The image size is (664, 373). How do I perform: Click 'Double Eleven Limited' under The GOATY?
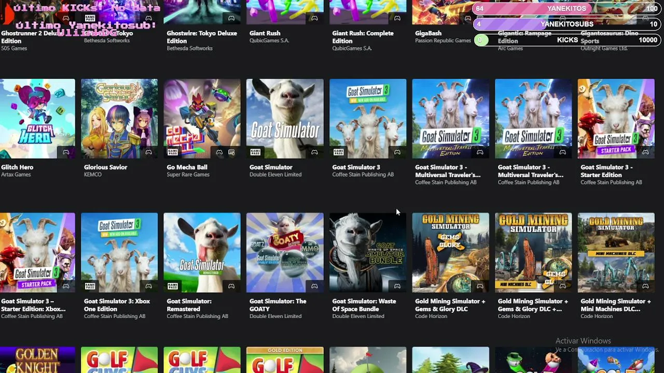275,316
